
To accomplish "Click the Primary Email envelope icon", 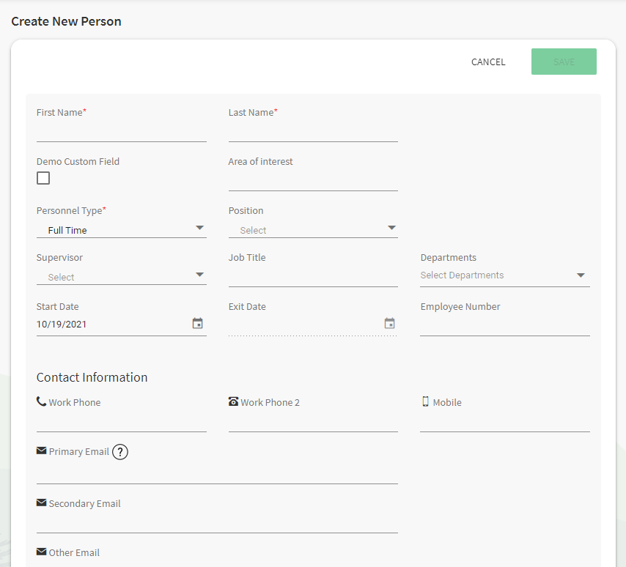I will (x=42, y=451).
